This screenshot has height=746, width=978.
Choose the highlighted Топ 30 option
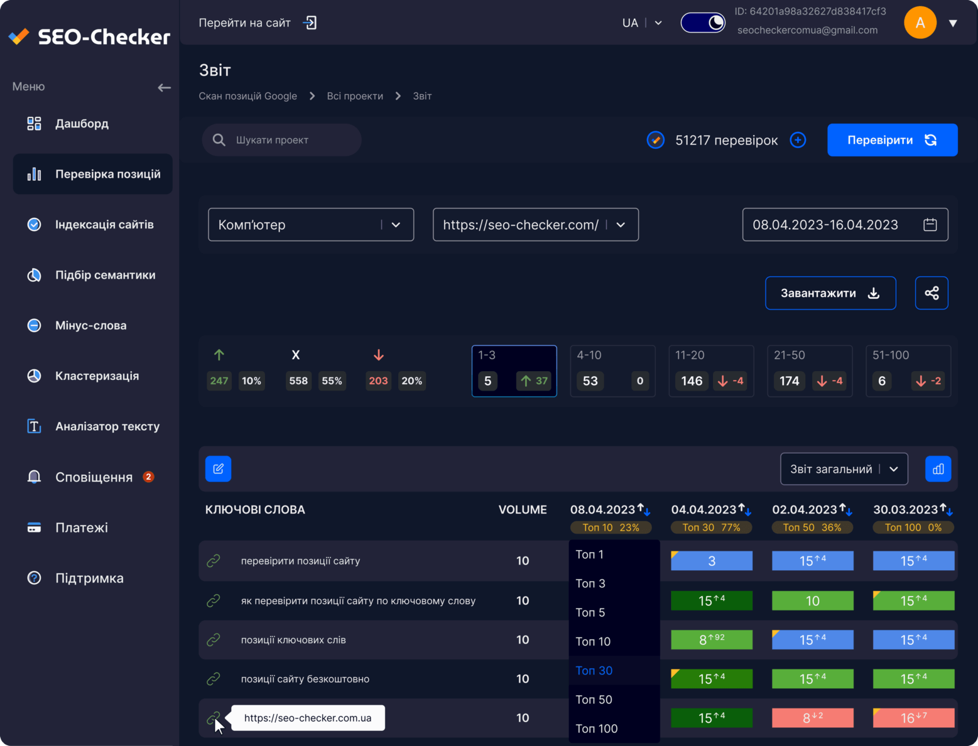[x=614, y=671]
